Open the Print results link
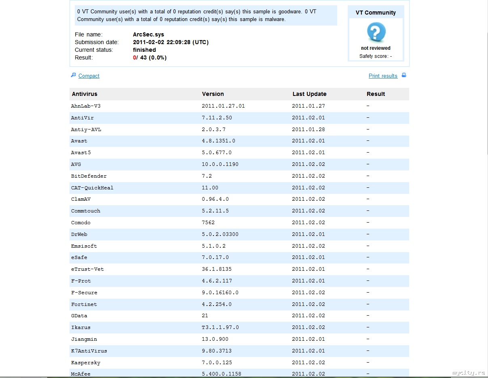The height and width of the screenshot is (378, 488). pyautogui.click(x=383, y=76)
